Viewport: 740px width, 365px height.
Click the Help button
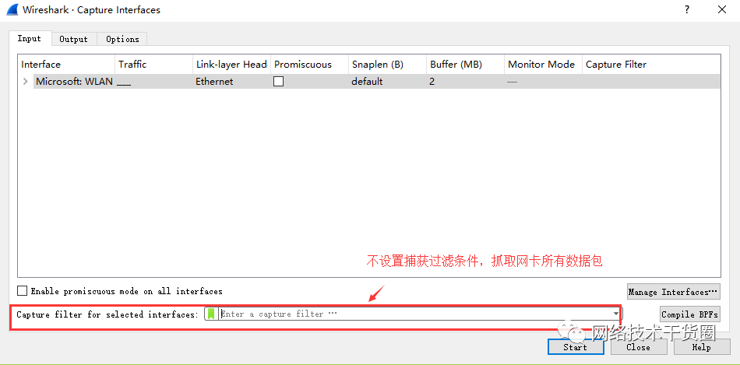coord(702,347)
